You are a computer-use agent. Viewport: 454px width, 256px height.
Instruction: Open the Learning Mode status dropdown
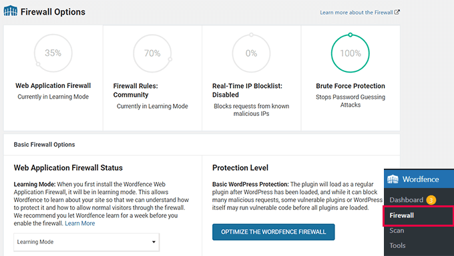pos(86,242)
